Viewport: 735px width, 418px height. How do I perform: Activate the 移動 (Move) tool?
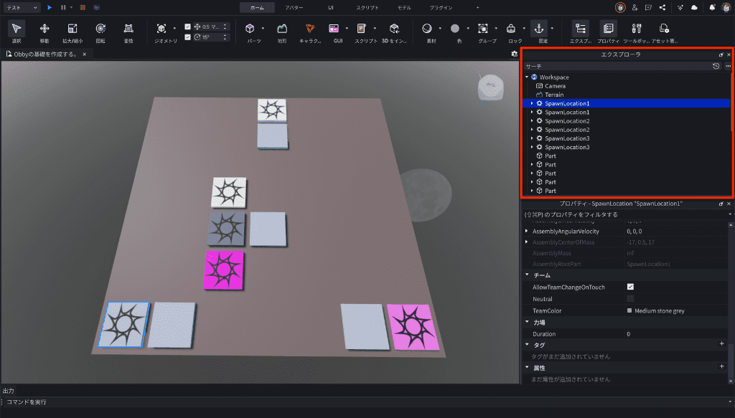[x=45, y=29]
